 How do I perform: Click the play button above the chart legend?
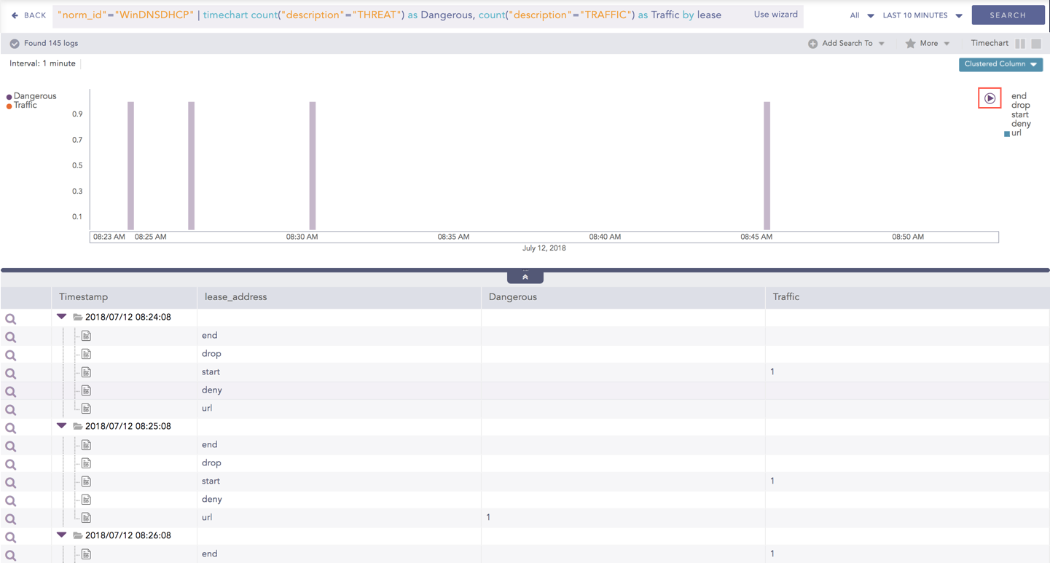tap(989, 97)
